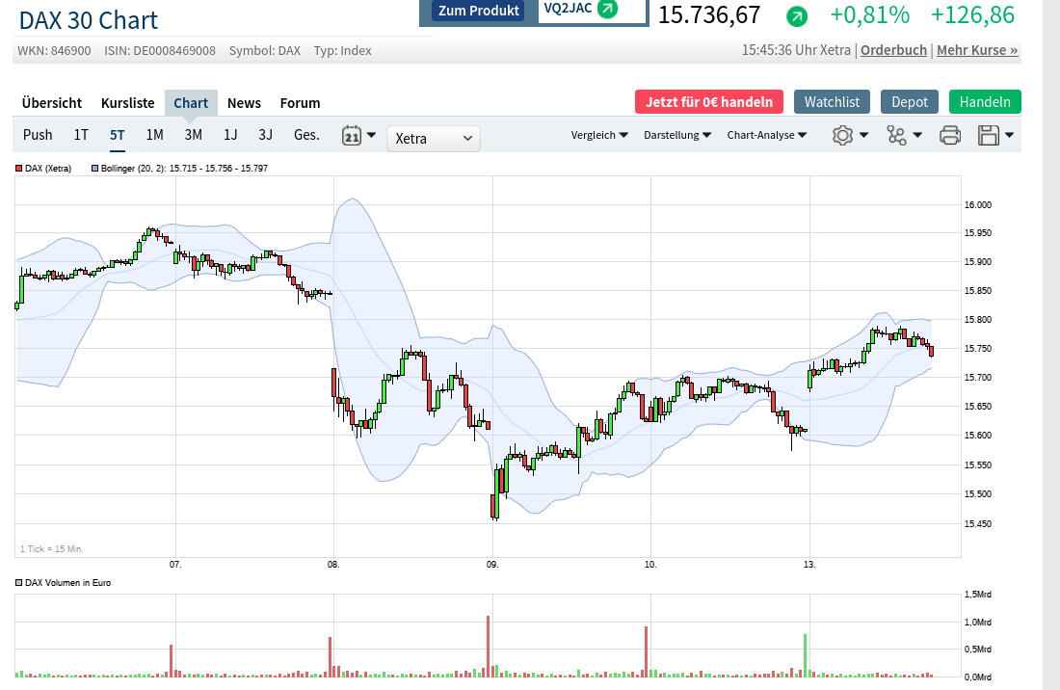Screen dimensions: 1060x690
Task: Click the 09. date marker on axis
Action: pos(492,565)
